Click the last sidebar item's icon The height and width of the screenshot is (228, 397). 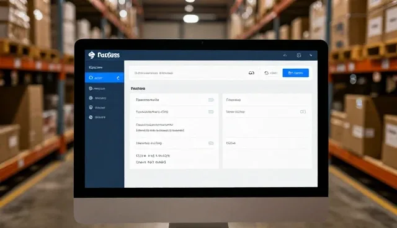tap(91, 117)
